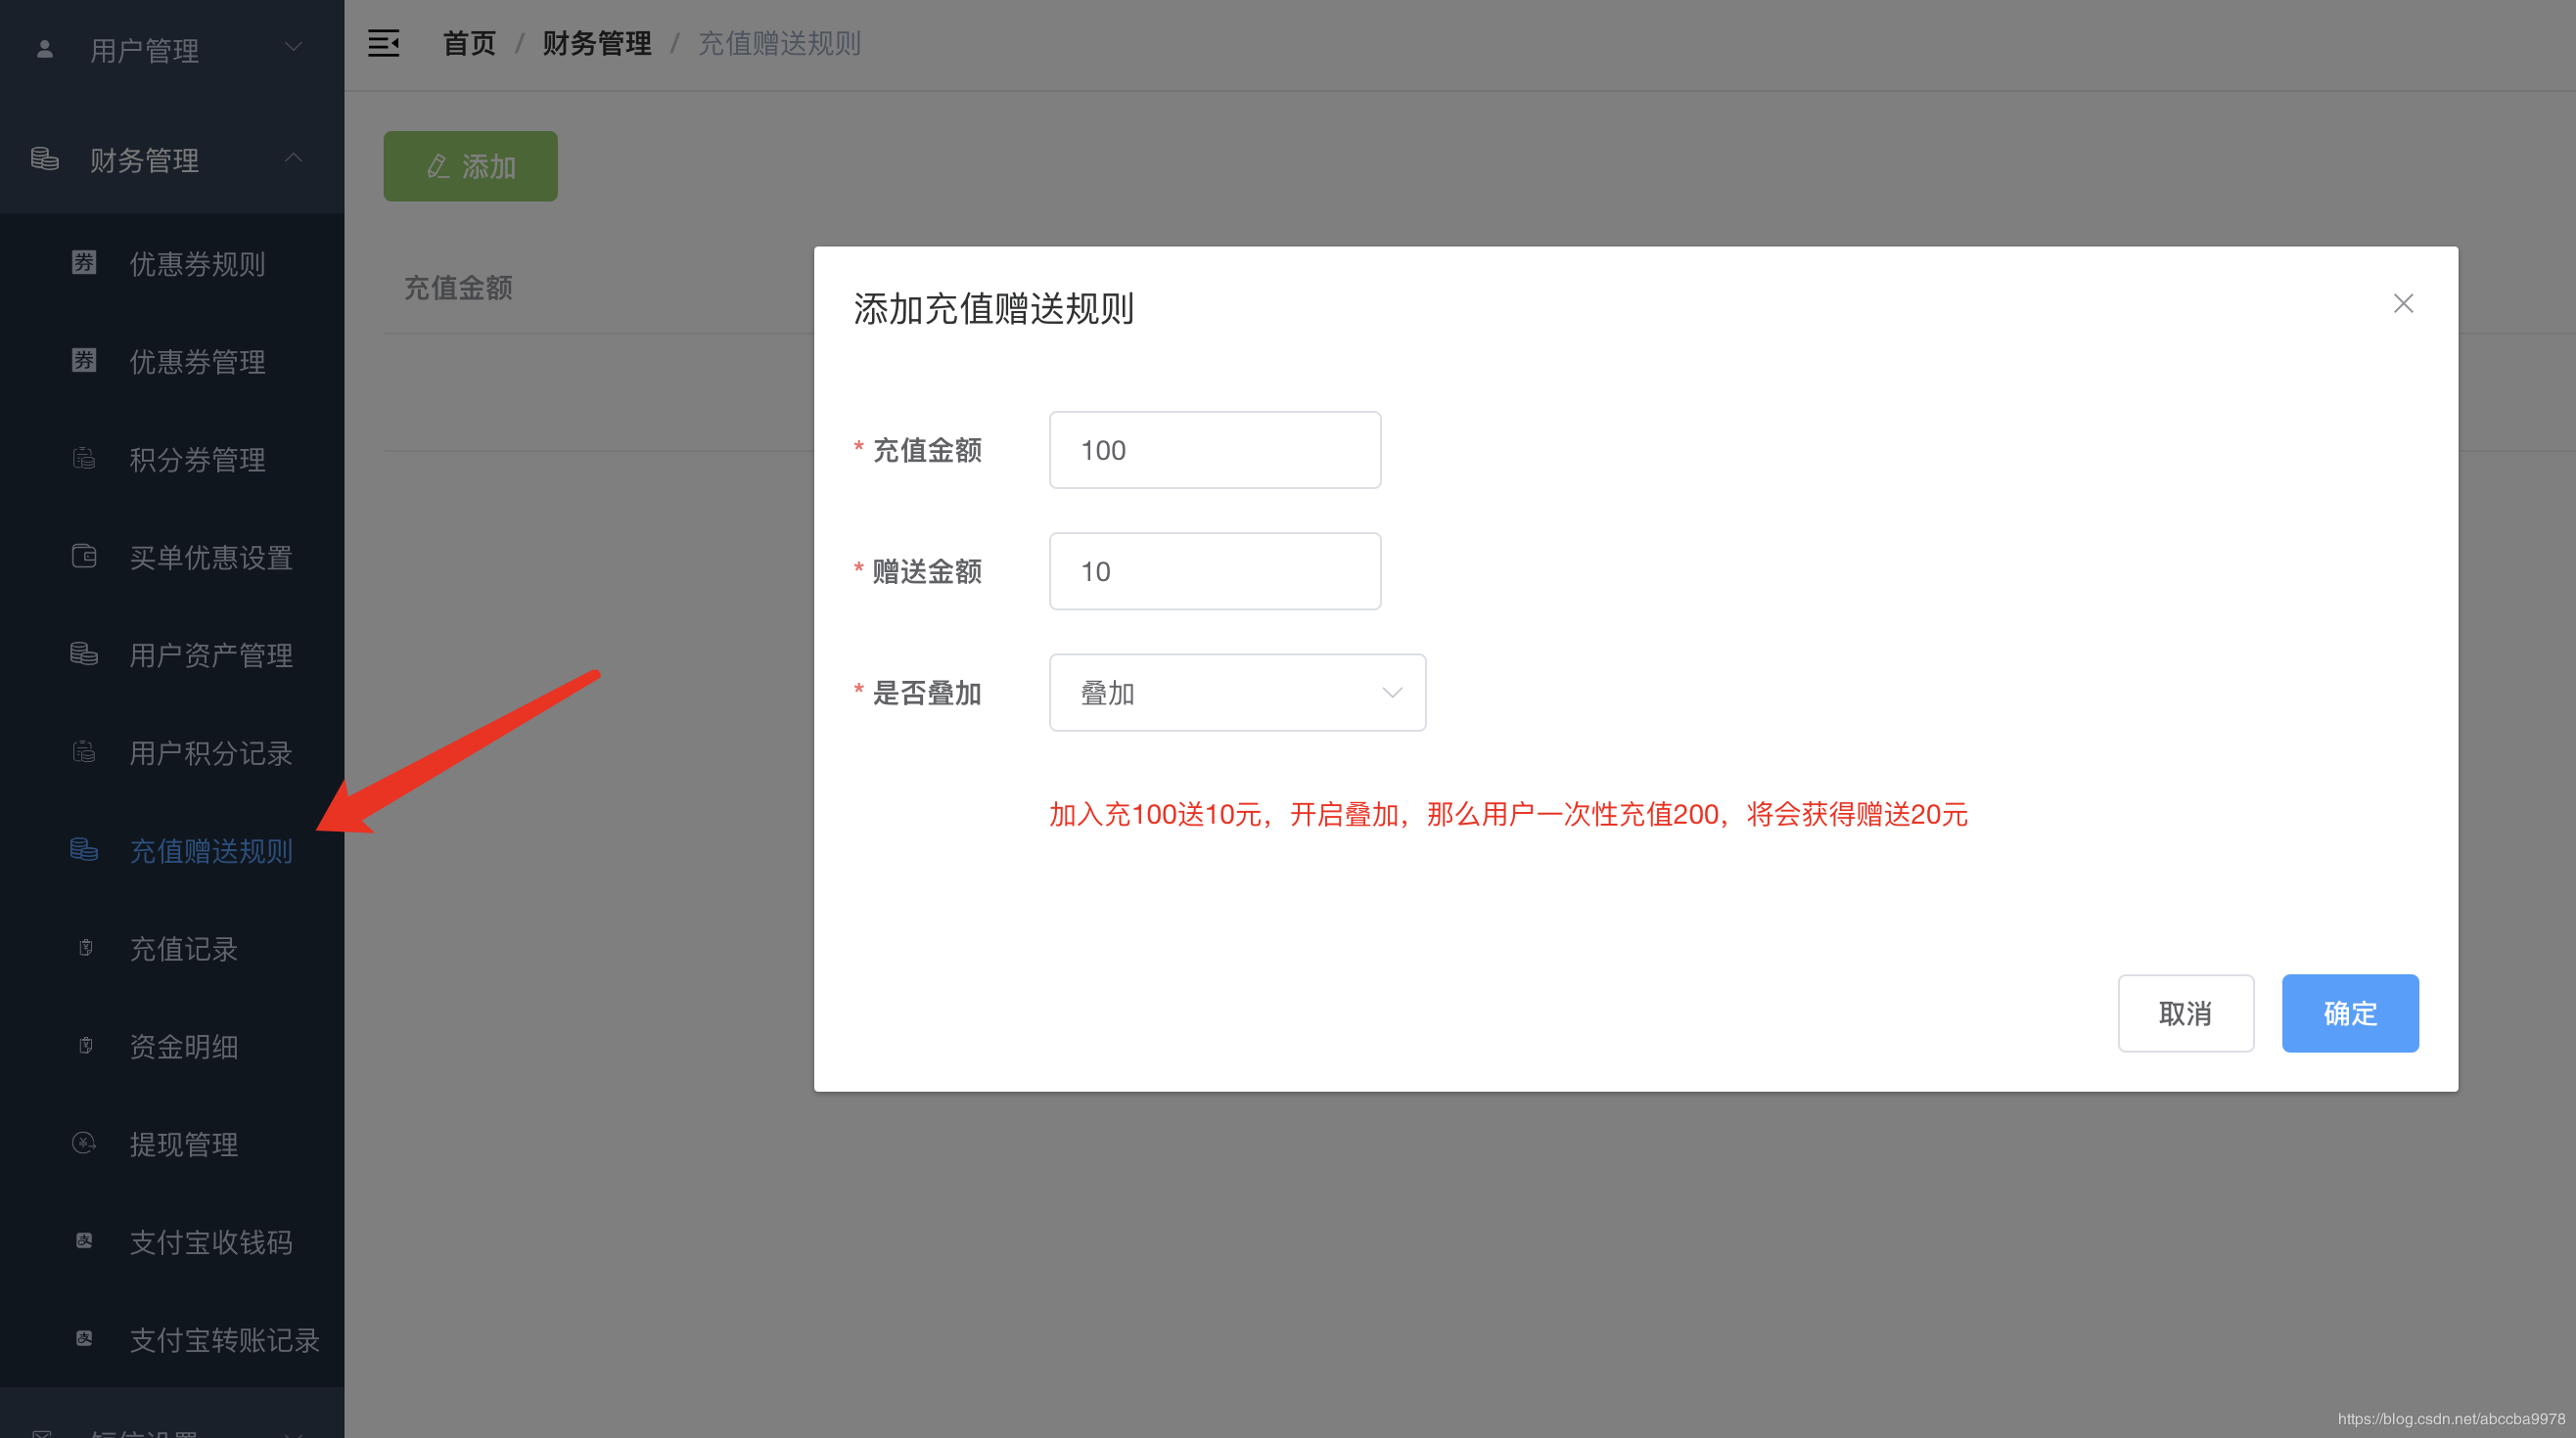Click the 充值金额 input field
2576x1438 pixels.
pos(1214,449)
